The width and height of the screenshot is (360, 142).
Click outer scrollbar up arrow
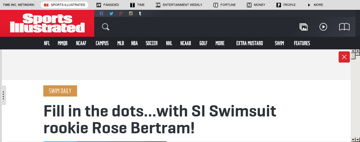tap(358, 51)
